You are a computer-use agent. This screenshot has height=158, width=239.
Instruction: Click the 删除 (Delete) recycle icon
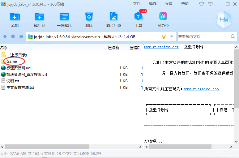(89, 16)
